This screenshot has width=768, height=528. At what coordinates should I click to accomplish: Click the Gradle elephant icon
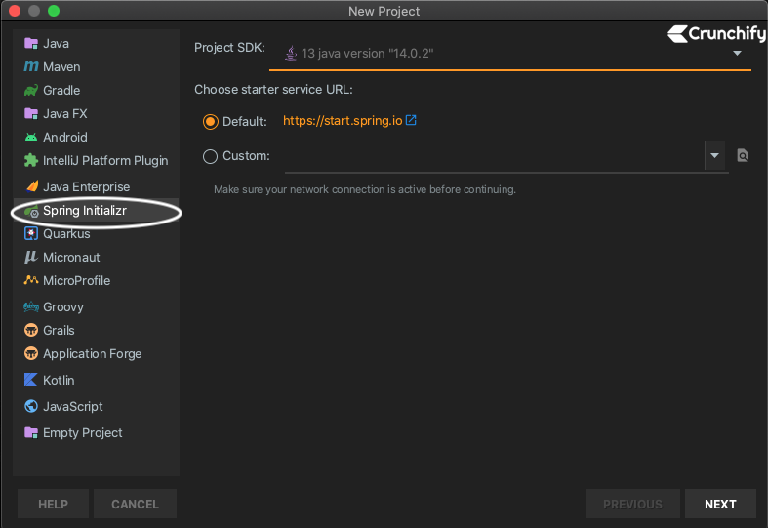coord(31,90)
